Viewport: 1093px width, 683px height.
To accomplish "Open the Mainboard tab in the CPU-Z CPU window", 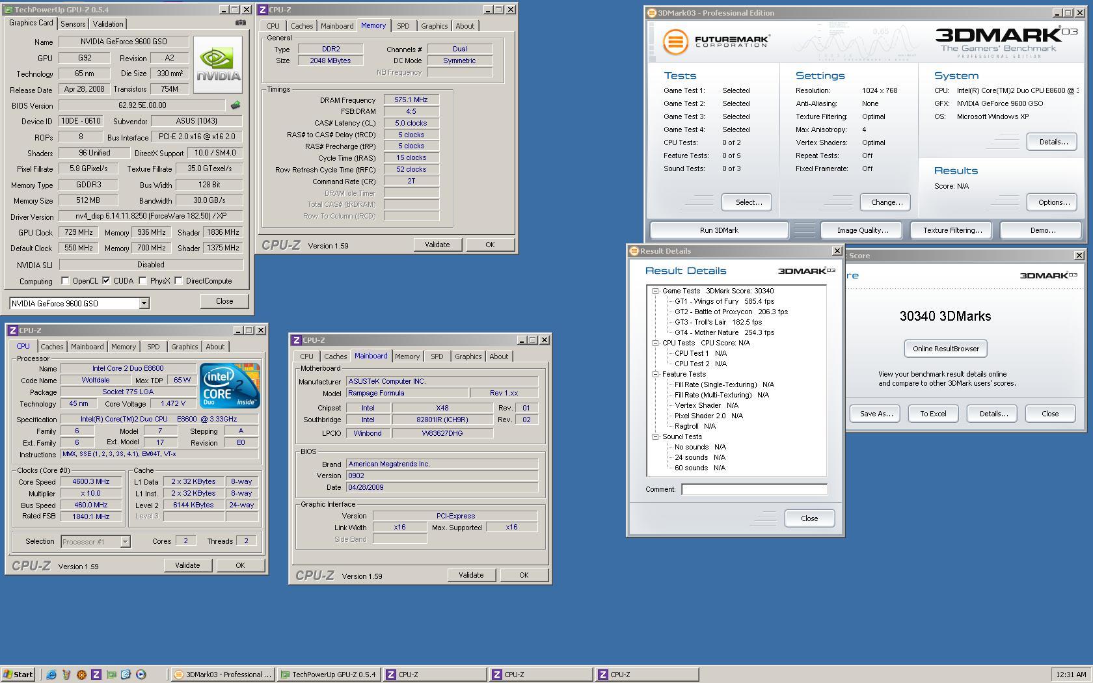I will [x=87, y=347].
